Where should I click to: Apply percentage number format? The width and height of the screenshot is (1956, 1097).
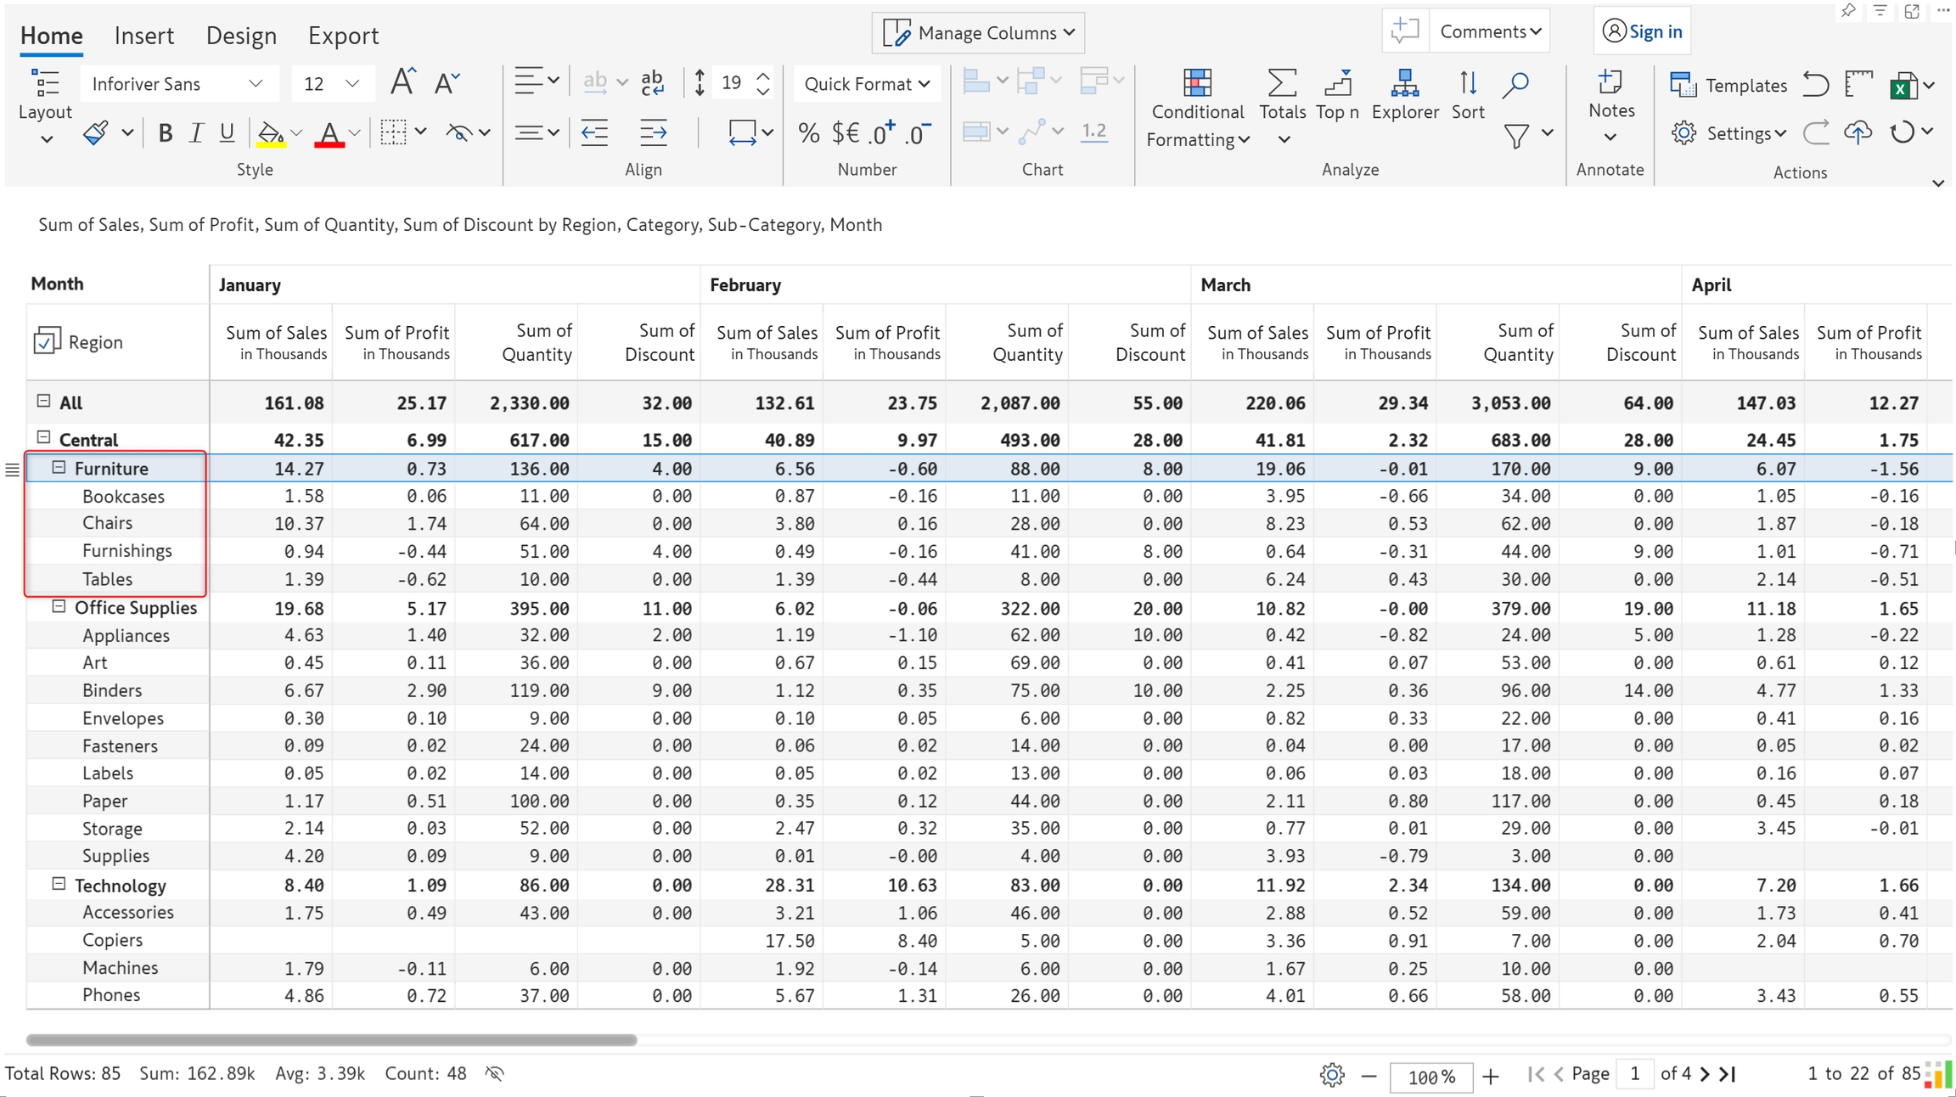[x=808, y=133]
